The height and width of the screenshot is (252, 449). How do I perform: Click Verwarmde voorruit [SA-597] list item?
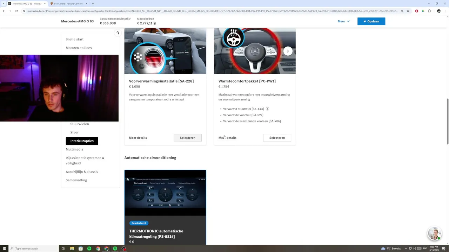click(243, 115)
